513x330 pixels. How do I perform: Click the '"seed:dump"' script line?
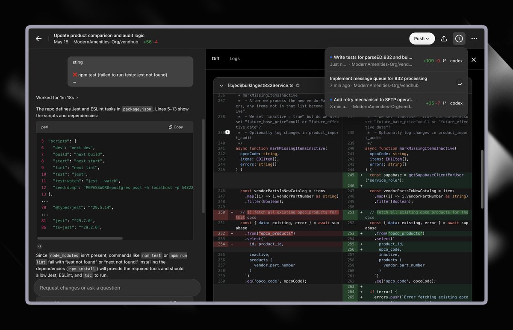pos(123,188)
